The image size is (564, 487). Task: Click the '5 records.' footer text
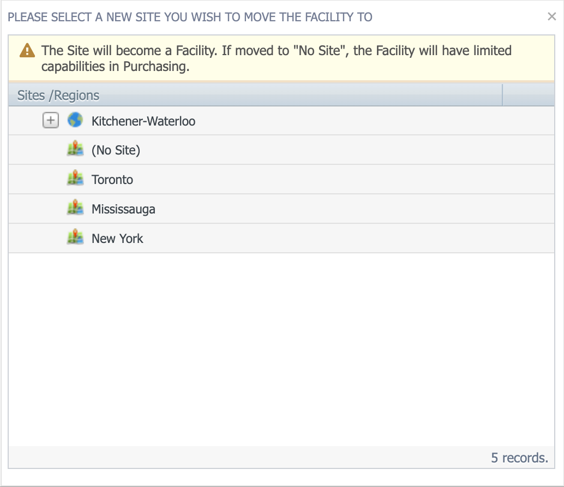(519, 458)
